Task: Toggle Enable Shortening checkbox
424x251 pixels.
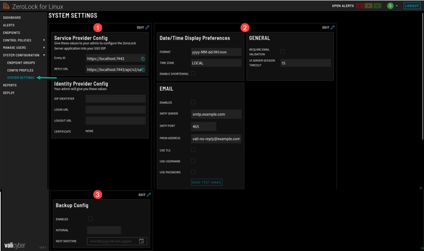Action: pyautogui.click(x=193, y=73)
